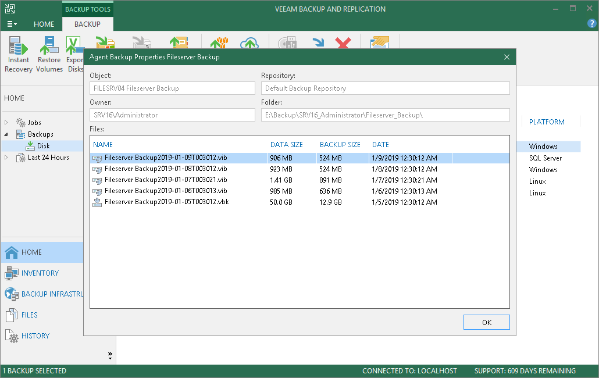Image resolution: width=599 pixels, height=378 pixels.
Task: Click the Owner field
Action: (x=172, y=115)
